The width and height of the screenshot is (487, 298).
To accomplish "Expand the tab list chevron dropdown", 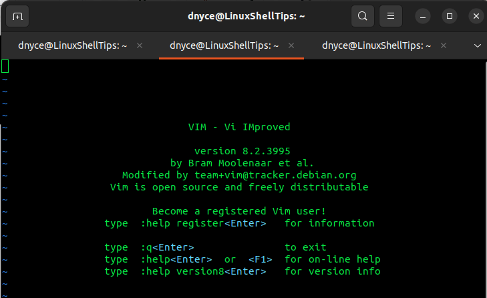I will 478,46.
